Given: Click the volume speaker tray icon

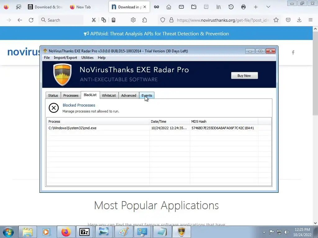Looking at the screenshot, I should [286, 232].
